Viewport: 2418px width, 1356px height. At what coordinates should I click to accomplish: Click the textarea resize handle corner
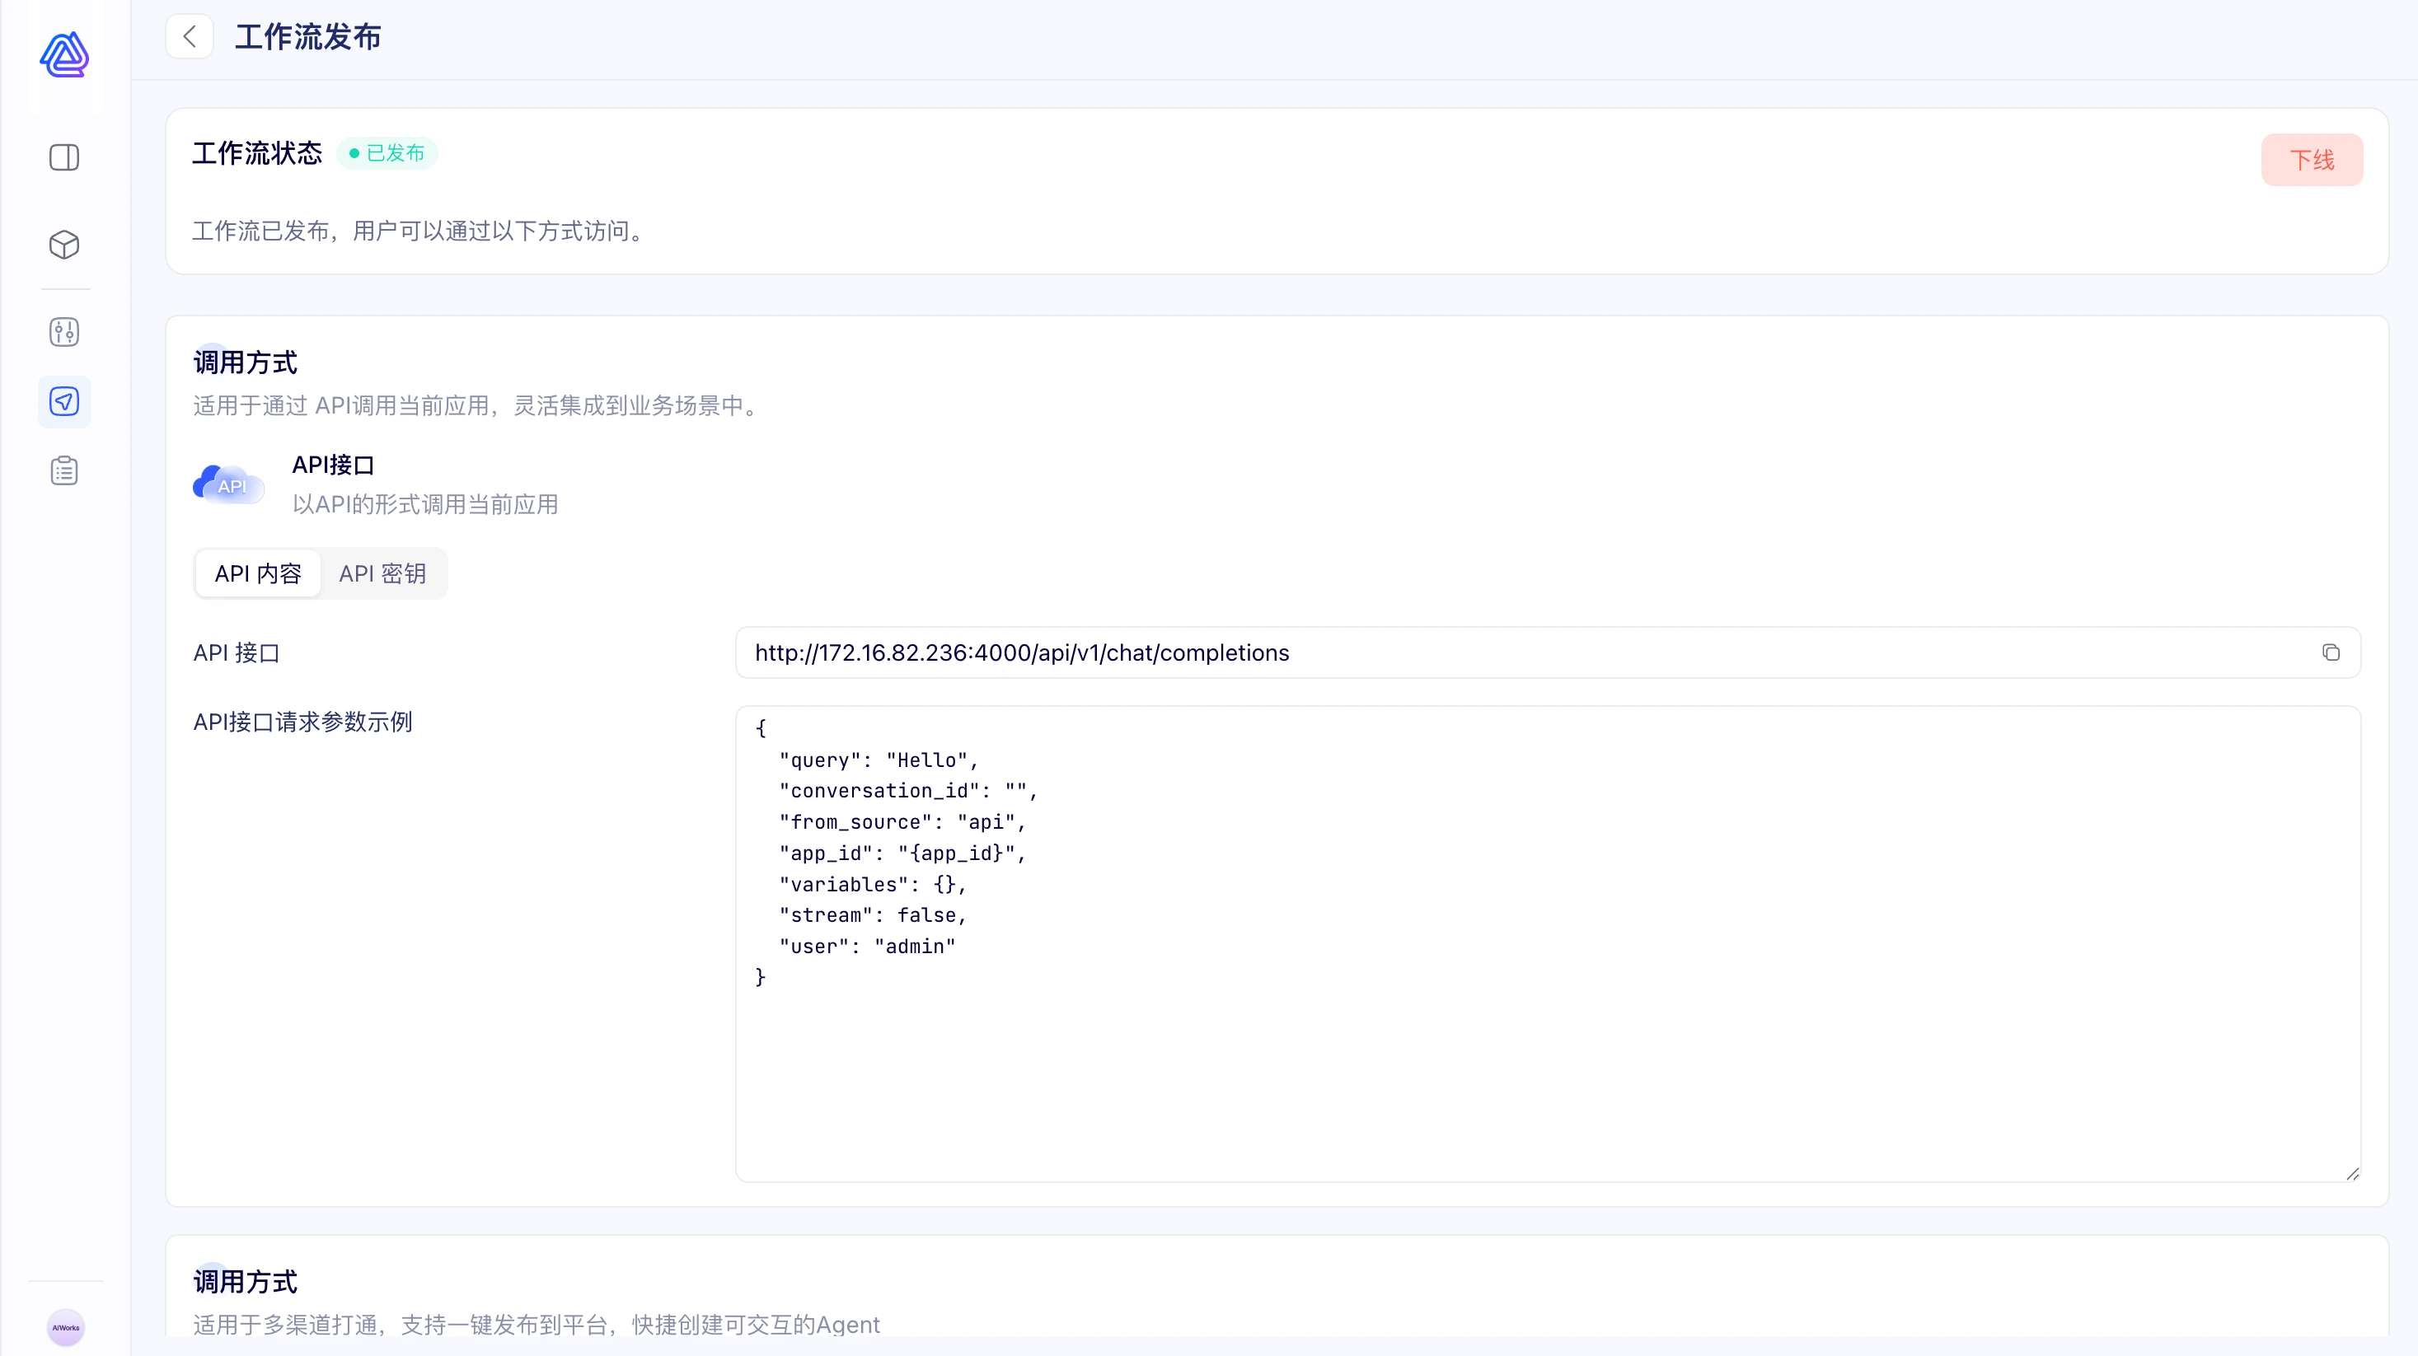[x=2352, y=1173]
